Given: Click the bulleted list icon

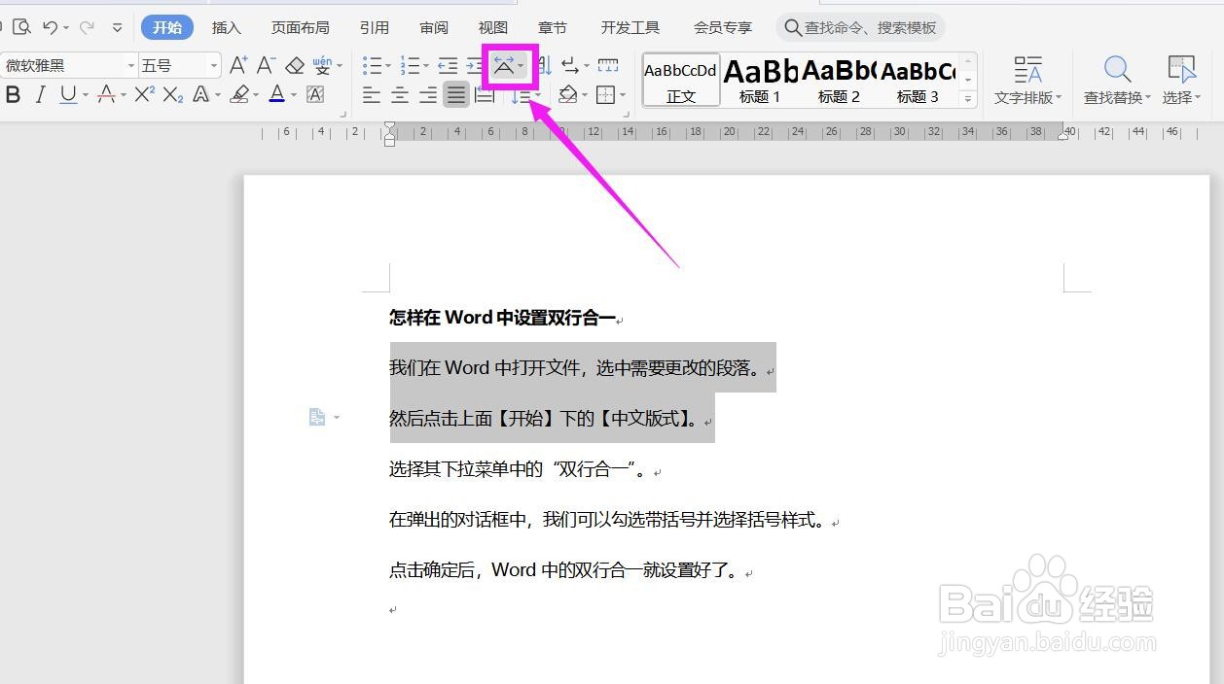Looking at the screenshot, I should click(x=373, y=65).
